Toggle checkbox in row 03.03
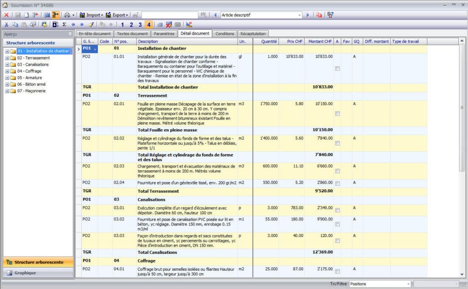This screenshot has width=468, height=289. 337,241
